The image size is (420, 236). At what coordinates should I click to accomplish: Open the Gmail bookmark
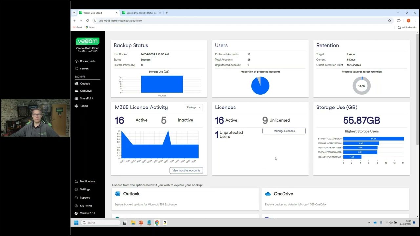click(x=78, y=27)
